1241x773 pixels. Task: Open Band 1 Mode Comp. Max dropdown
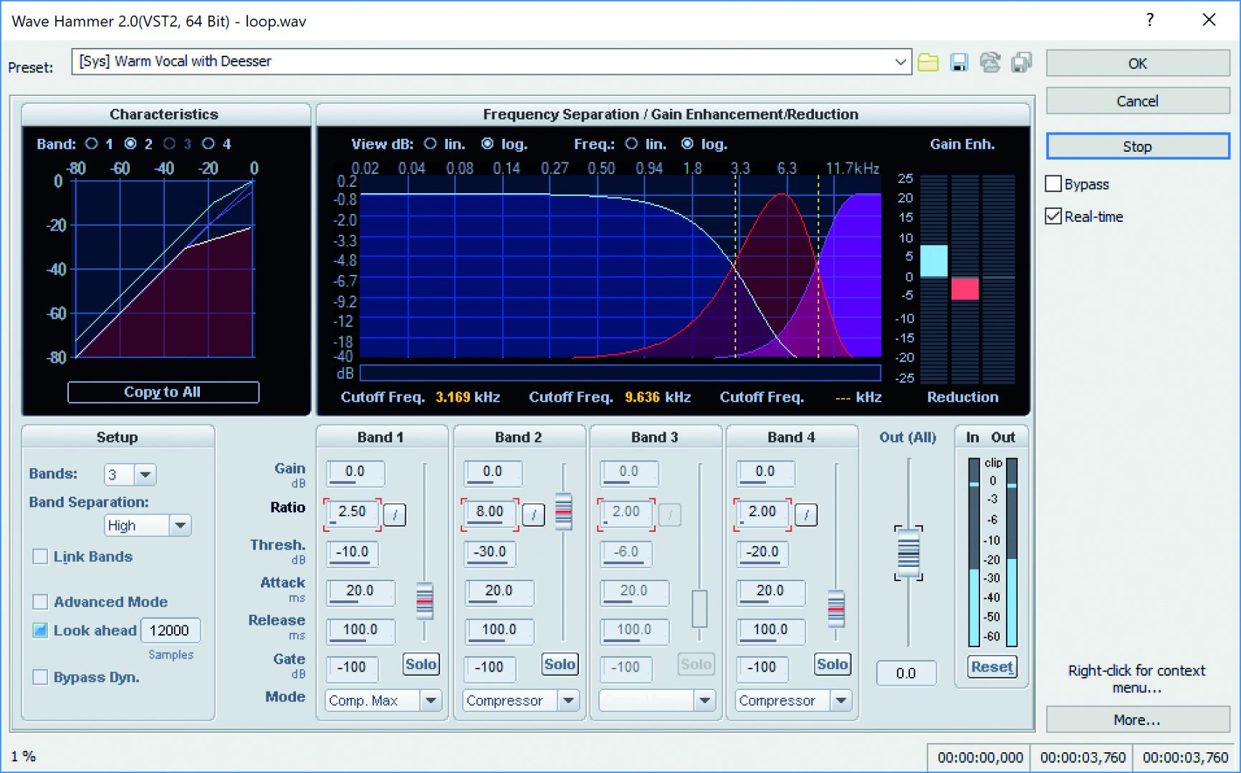tap(431, 700)
